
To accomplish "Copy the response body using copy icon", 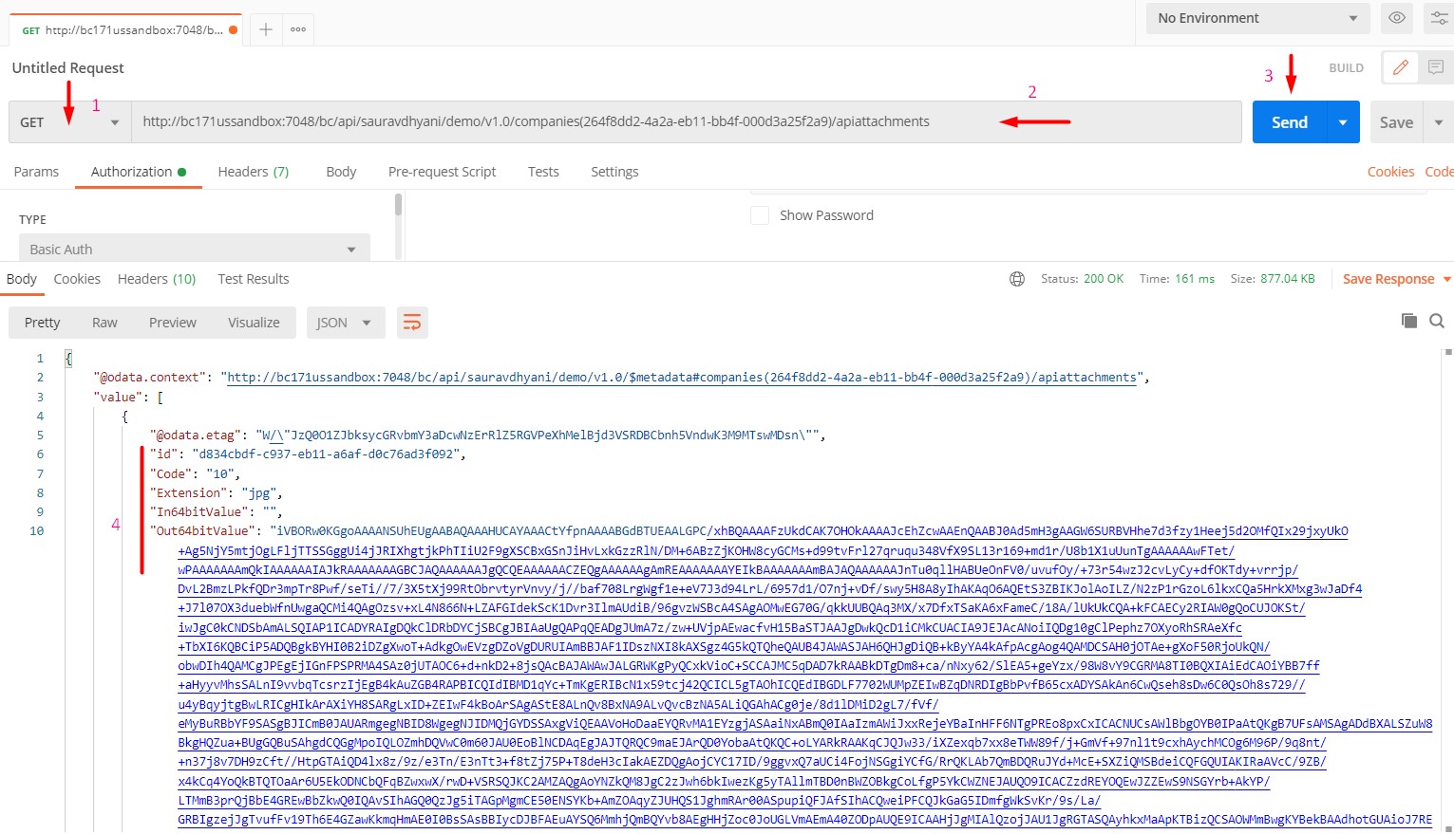I will click(1409, 321).
